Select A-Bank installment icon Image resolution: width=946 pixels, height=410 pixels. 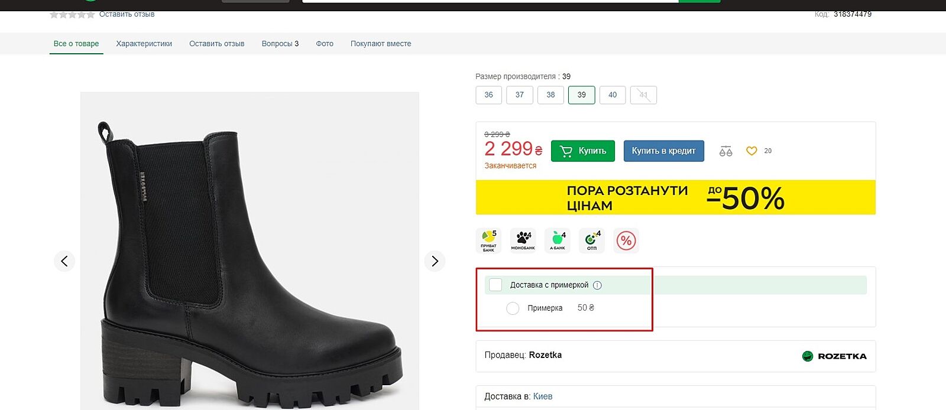click(558, 240)
